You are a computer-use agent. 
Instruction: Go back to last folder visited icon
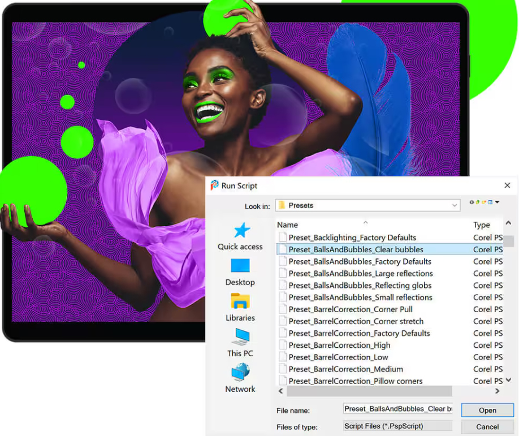coord(472,202)
